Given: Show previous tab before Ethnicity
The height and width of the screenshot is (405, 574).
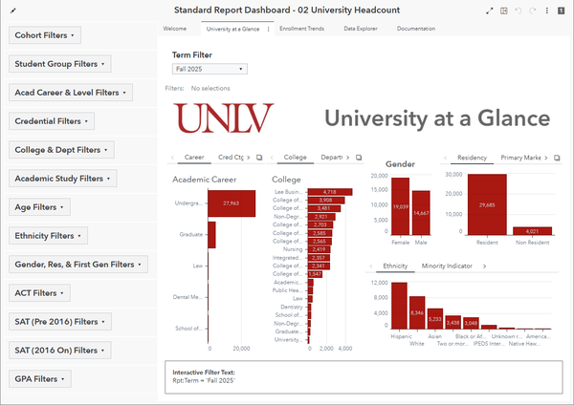Looking at the screenshot, I should click(x=371, y=266).
